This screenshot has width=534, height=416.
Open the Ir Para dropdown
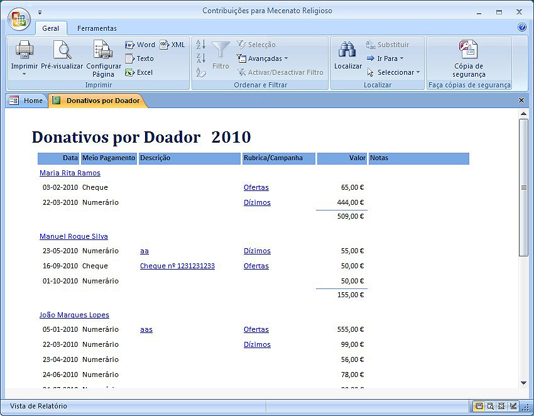tap(385, 58)
